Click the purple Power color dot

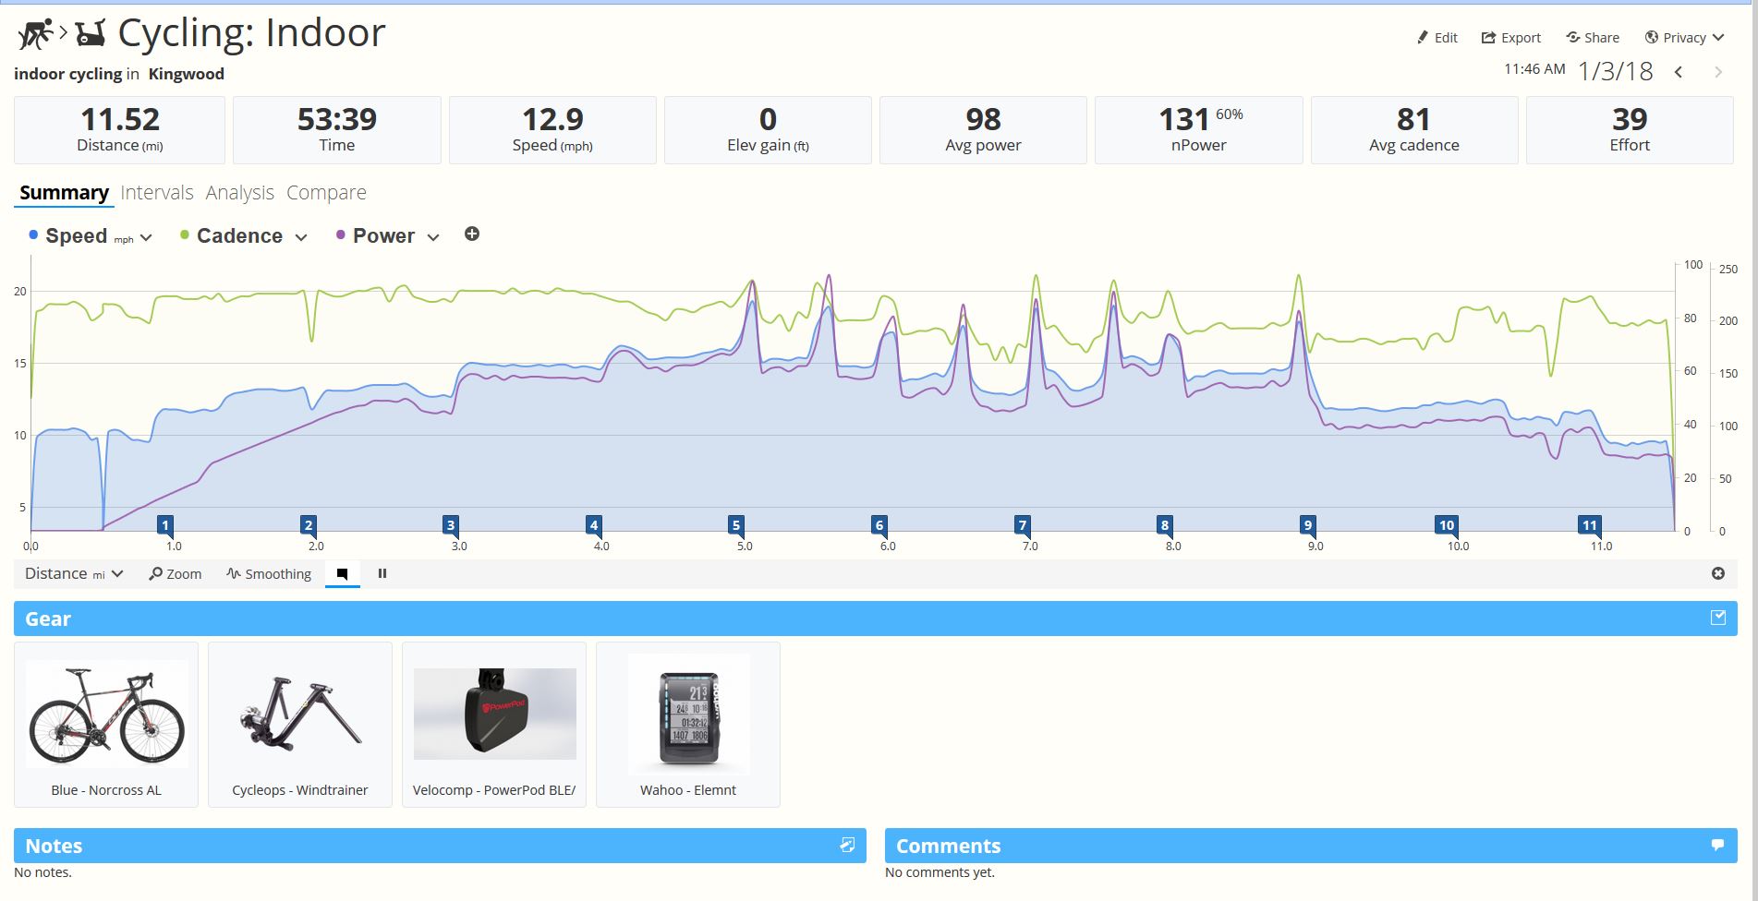[341, 235]
